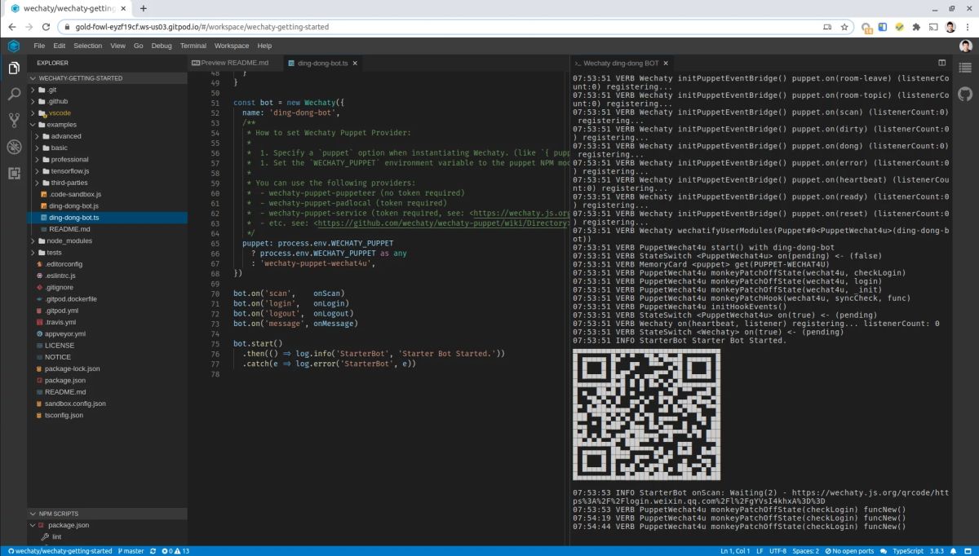The width and height of the screenshot is (979, 556).
Task: Click wechaty/wechaty-getting-started repo in status bar
Action: click(x=59, y=551)
